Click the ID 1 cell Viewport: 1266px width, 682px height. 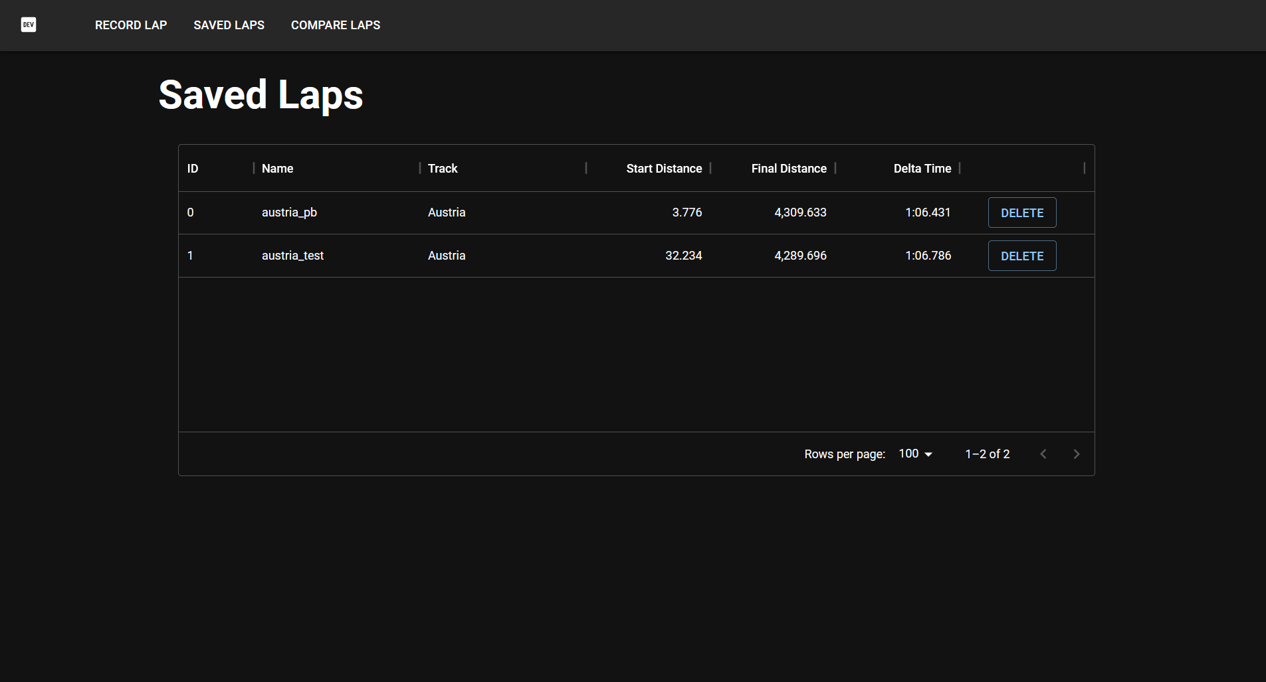coord(216,256)
